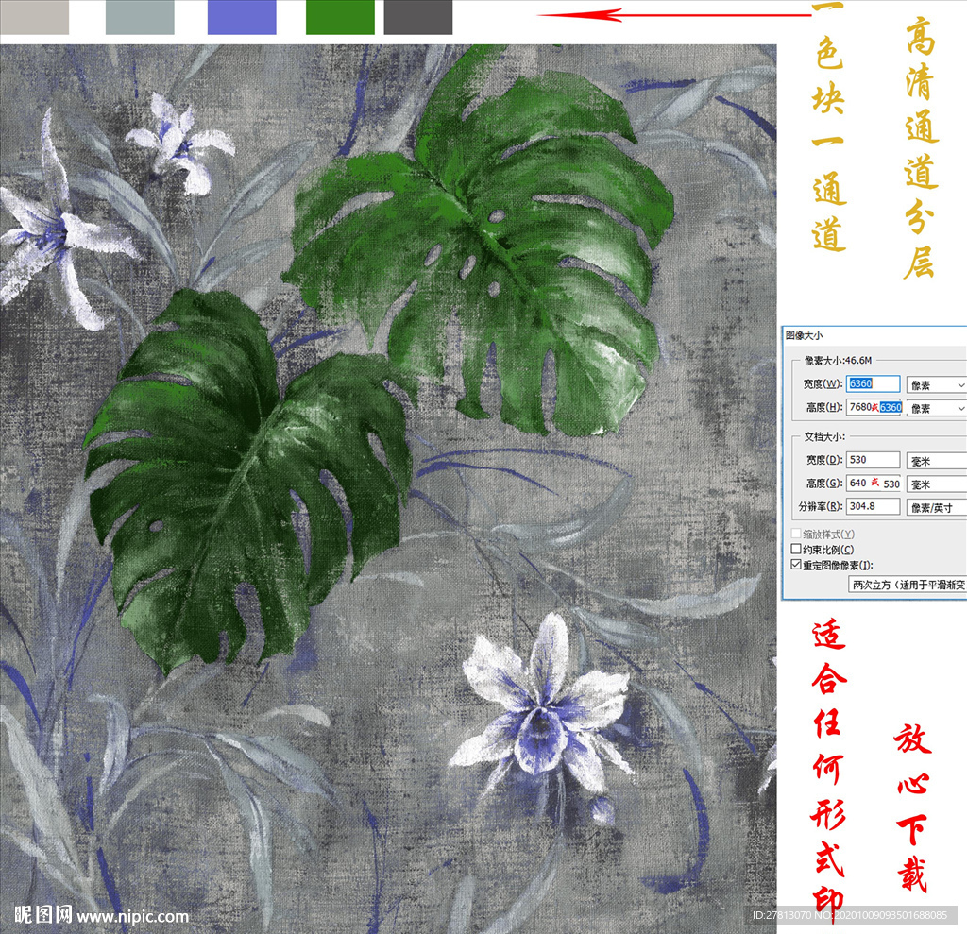Click the document height field showing 640
The height and width of the screenshot is (934, 967).
pos(874,484)
